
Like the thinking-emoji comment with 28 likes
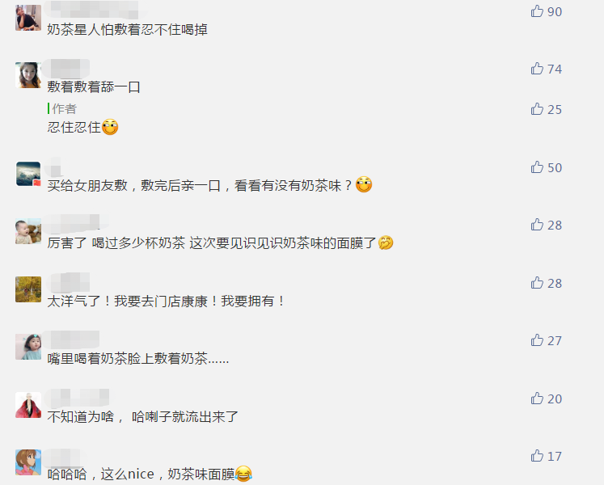[537, 225]
